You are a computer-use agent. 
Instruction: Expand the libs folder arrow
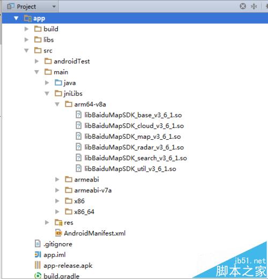[x=26, y=40]
